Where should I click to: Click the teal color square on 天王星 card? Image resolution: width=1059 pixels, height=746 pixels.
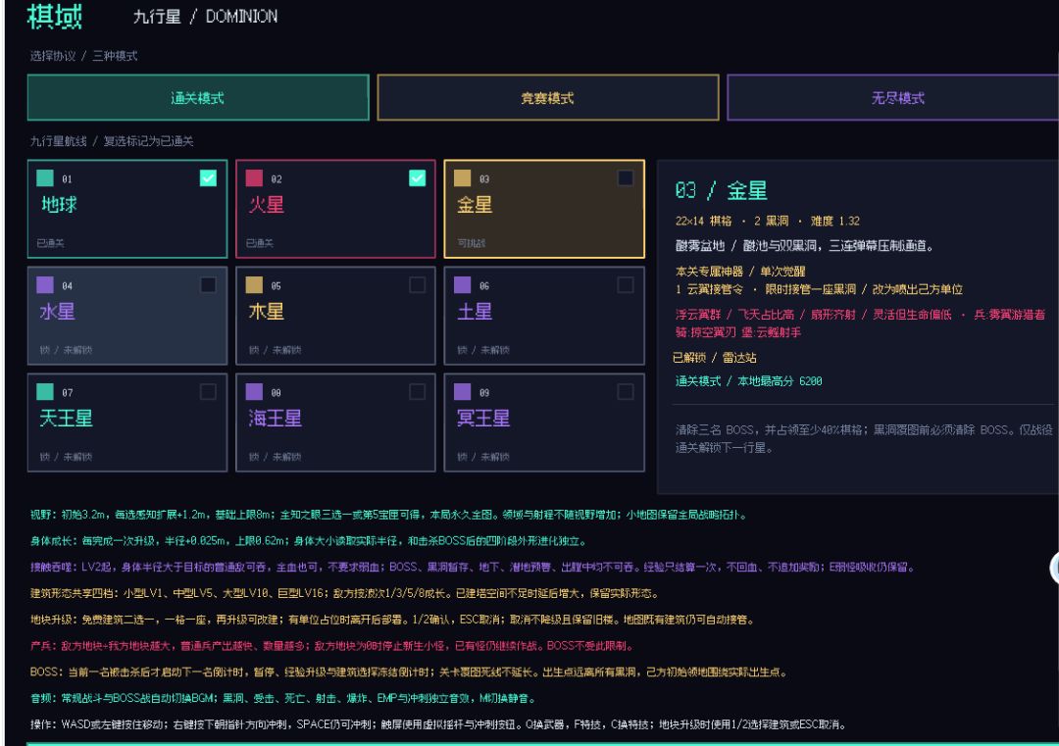click(x=45, y=391)
